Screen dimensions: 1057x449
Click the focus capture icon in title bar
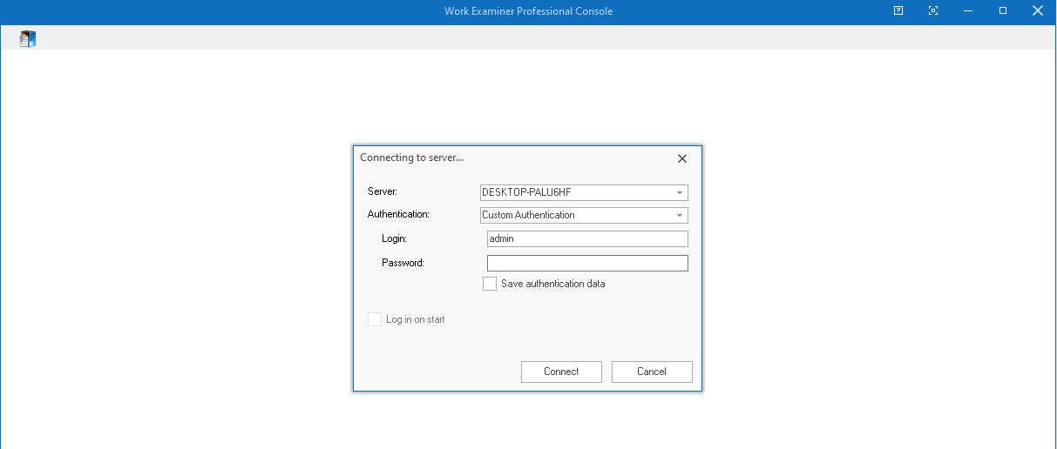[x=933, y=11]
